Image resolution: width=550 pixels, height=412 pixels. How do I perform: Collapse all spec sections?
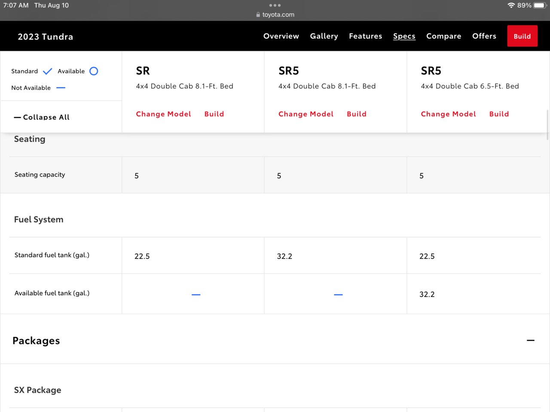(42, 117)
